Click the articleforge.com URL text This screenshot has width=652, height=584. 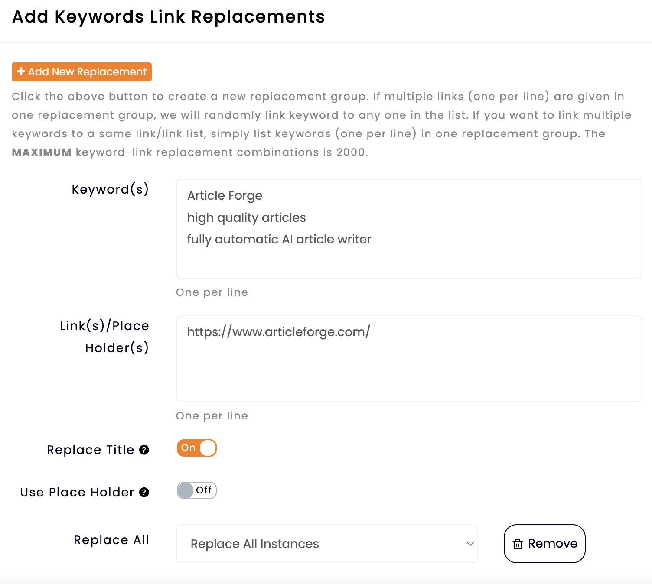point(278,332)
